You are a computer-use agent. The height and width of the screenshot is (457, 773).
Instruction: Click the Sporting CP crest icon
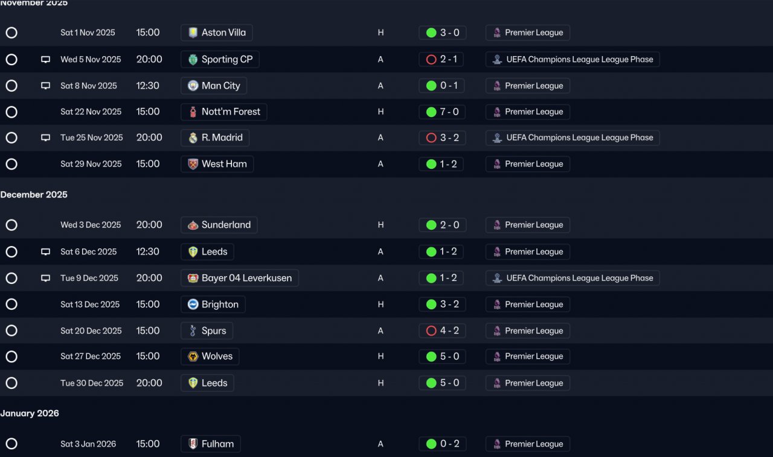point(193,59)
